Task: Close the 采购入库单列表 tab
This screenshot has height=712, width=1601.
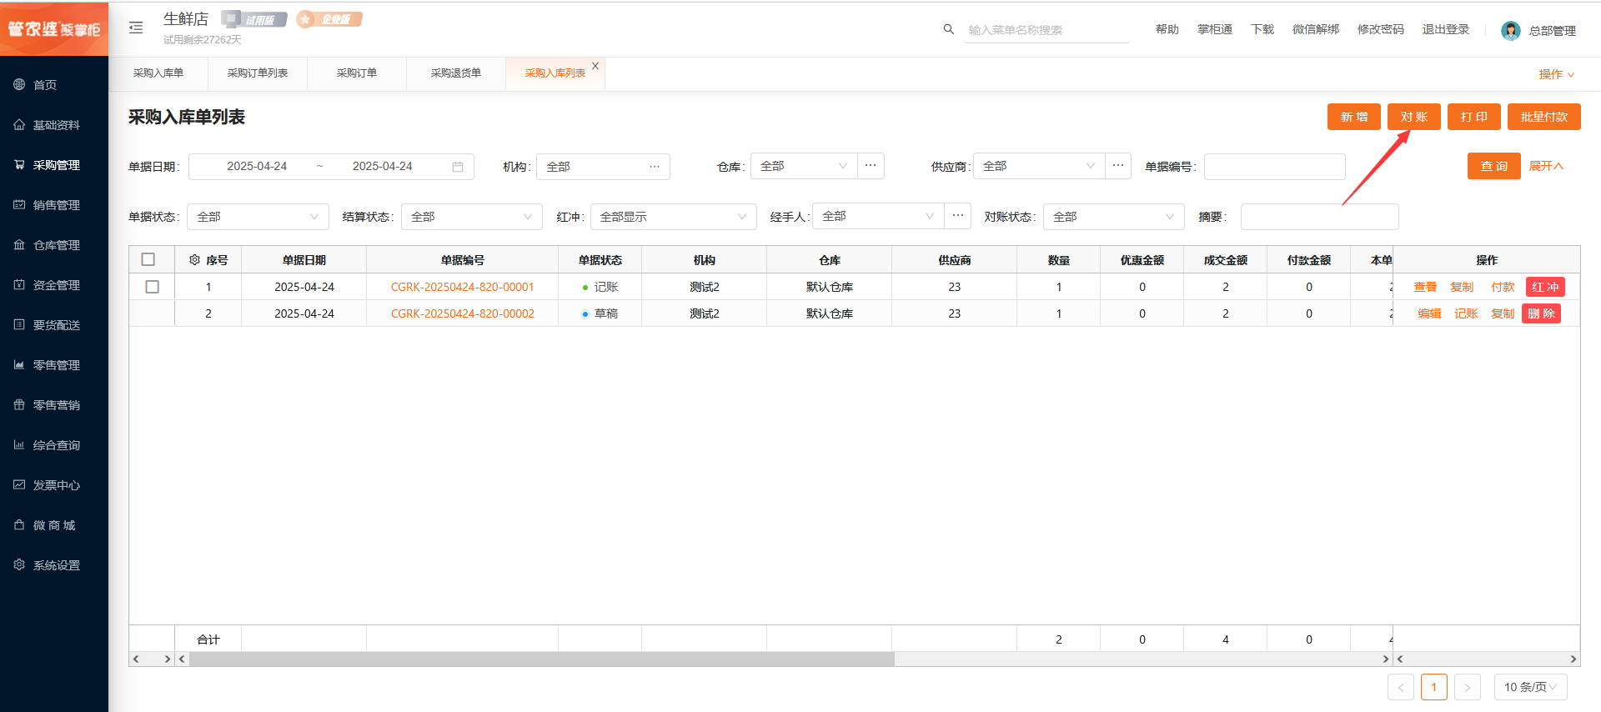Action: pyautogui.click(x=595, y=66)
